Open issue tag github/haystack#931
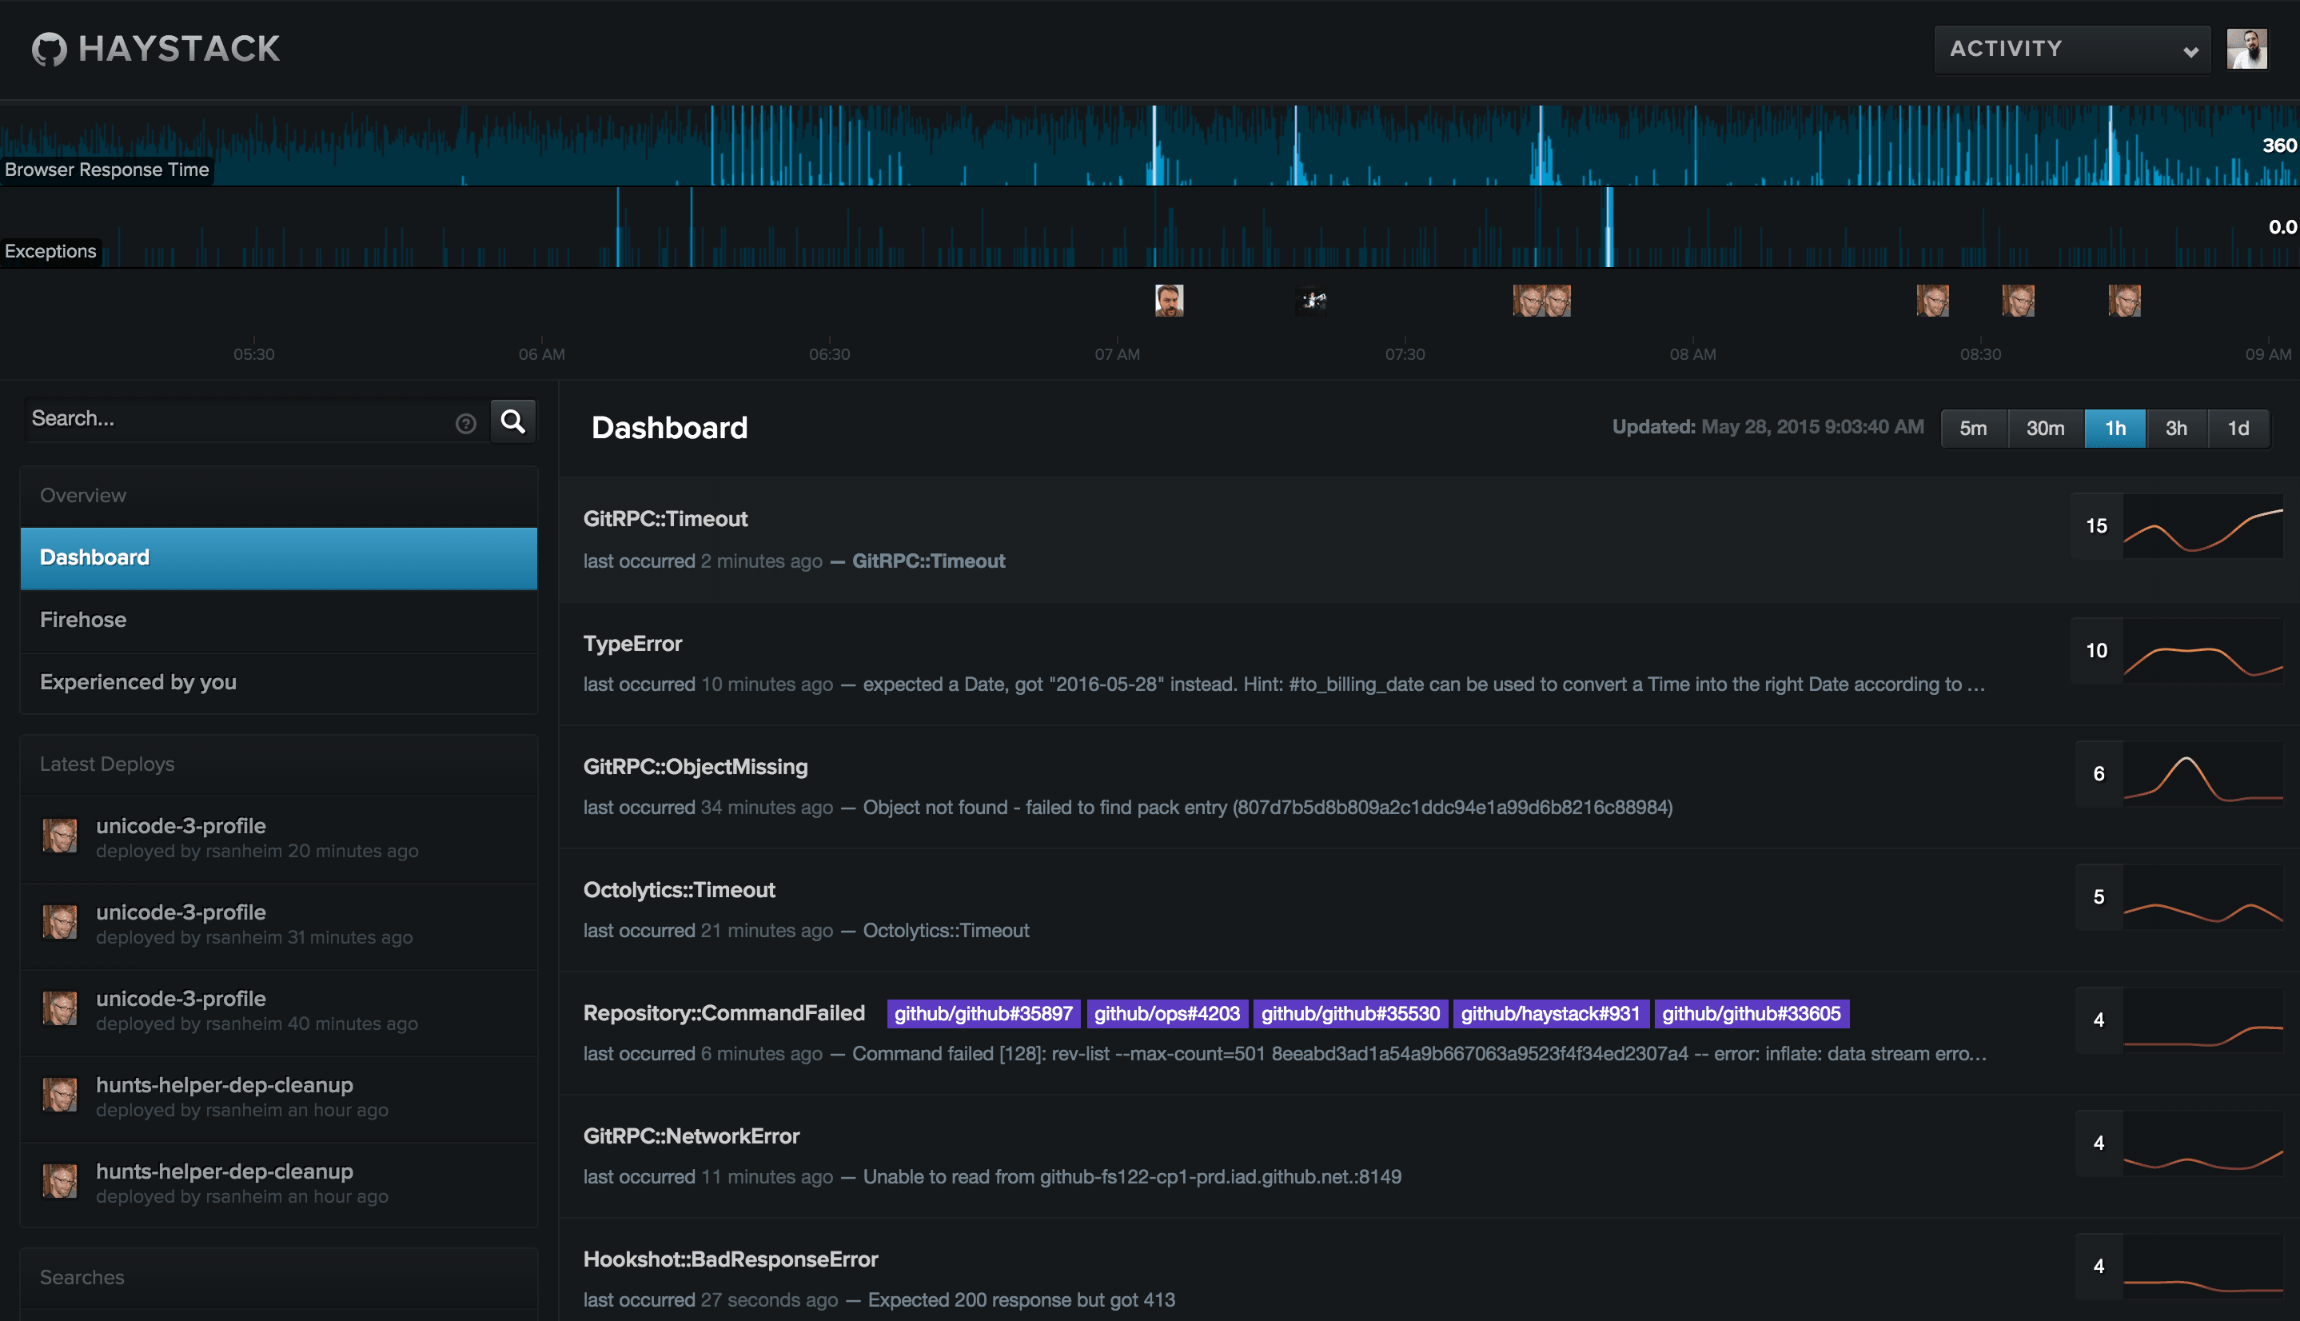 (1550, 1013)
